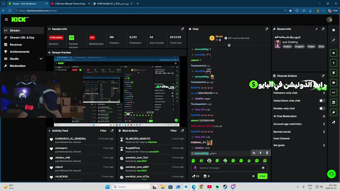This screenshot has height=191, width=340.
Task: Toggle the chat bubble widget in right rail
Action: [334, 83]
